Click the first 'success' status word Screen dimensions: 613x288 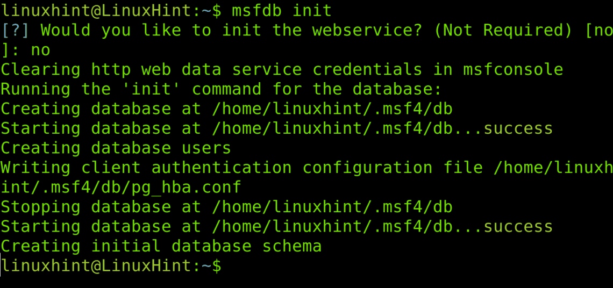point(518,128)
